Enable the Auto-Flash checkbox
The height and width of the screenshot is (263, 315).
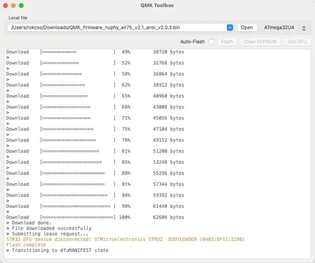click(211, 42)
